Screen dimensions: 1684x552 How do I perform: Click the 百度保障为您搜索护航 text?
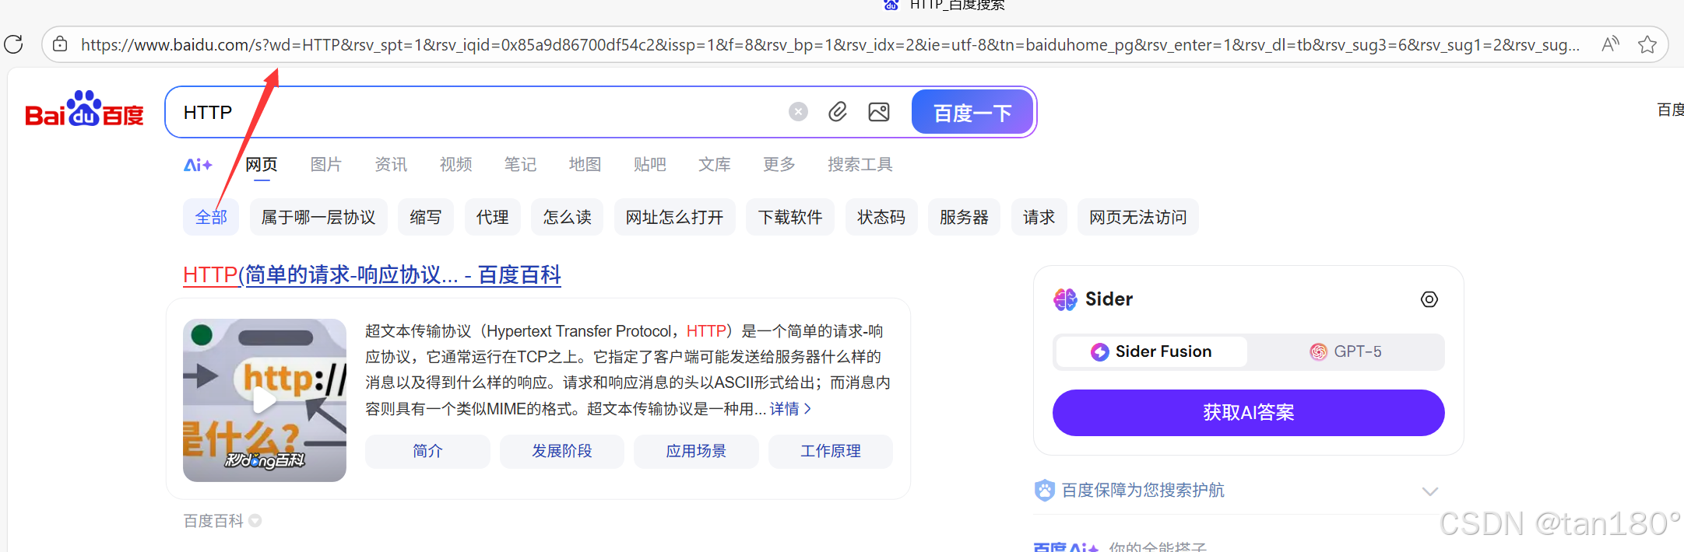pos(1143,491)
